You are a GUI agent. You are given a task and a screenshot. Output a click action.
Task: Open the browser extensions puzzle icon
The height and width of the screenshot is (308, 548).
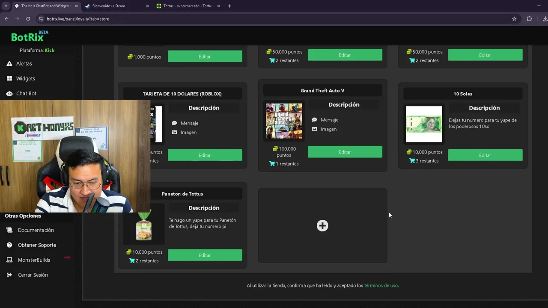pyautogui.click(x=529, y=19)
